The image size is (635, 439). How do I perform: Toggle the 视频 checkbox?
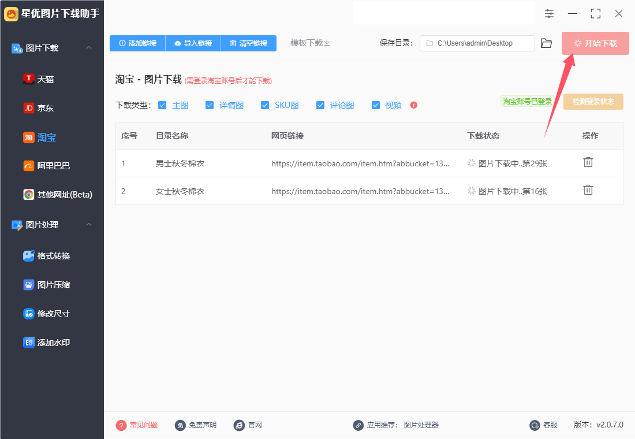[376, 105]
